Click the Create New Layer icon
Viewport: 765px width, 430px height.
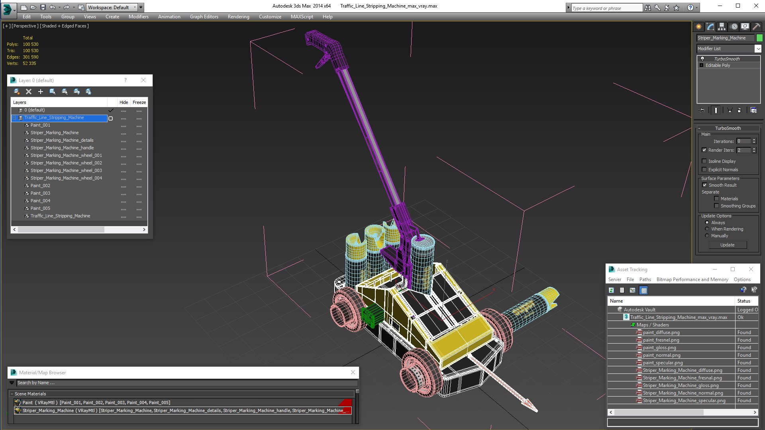pos(16,92)
